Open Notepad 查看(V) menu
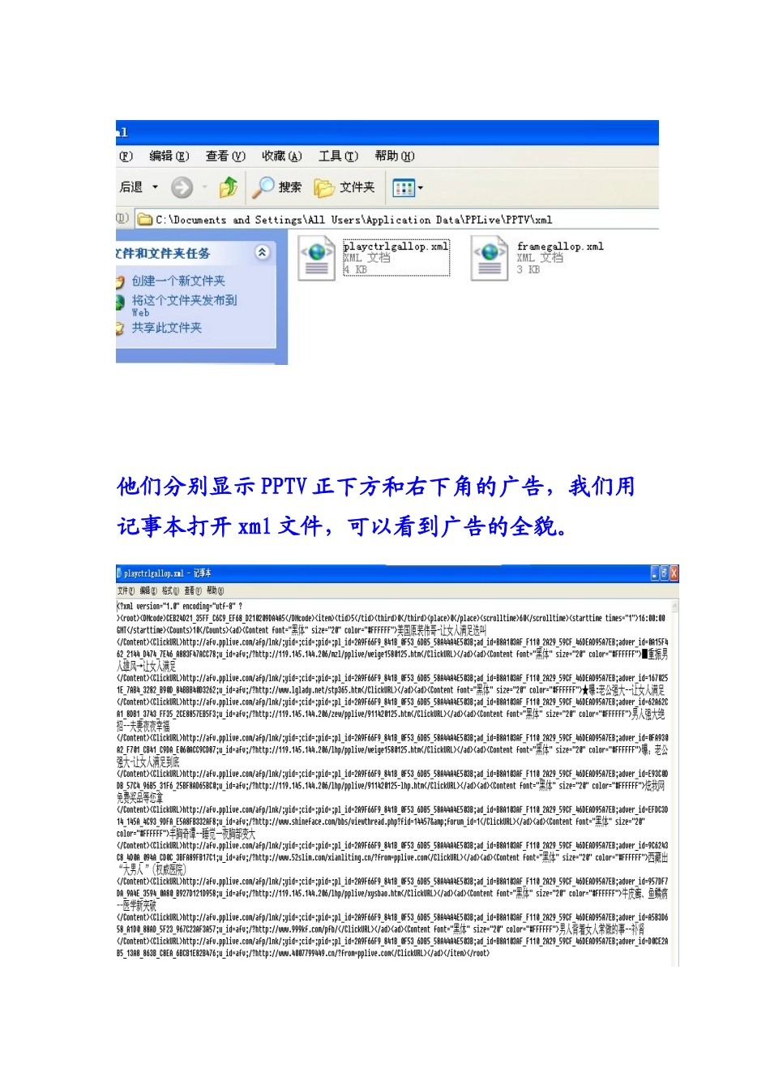Image resolution: width=770 pixels, height=1090 pixels. tap(193, 590)
